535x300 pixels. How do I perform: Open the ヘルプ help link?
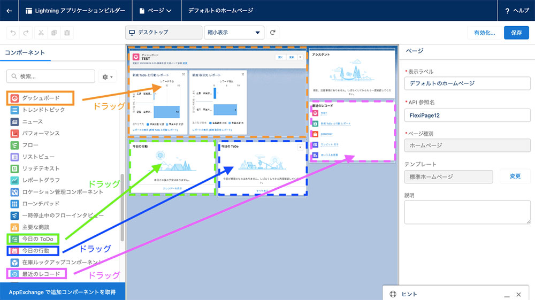(517, 11)
